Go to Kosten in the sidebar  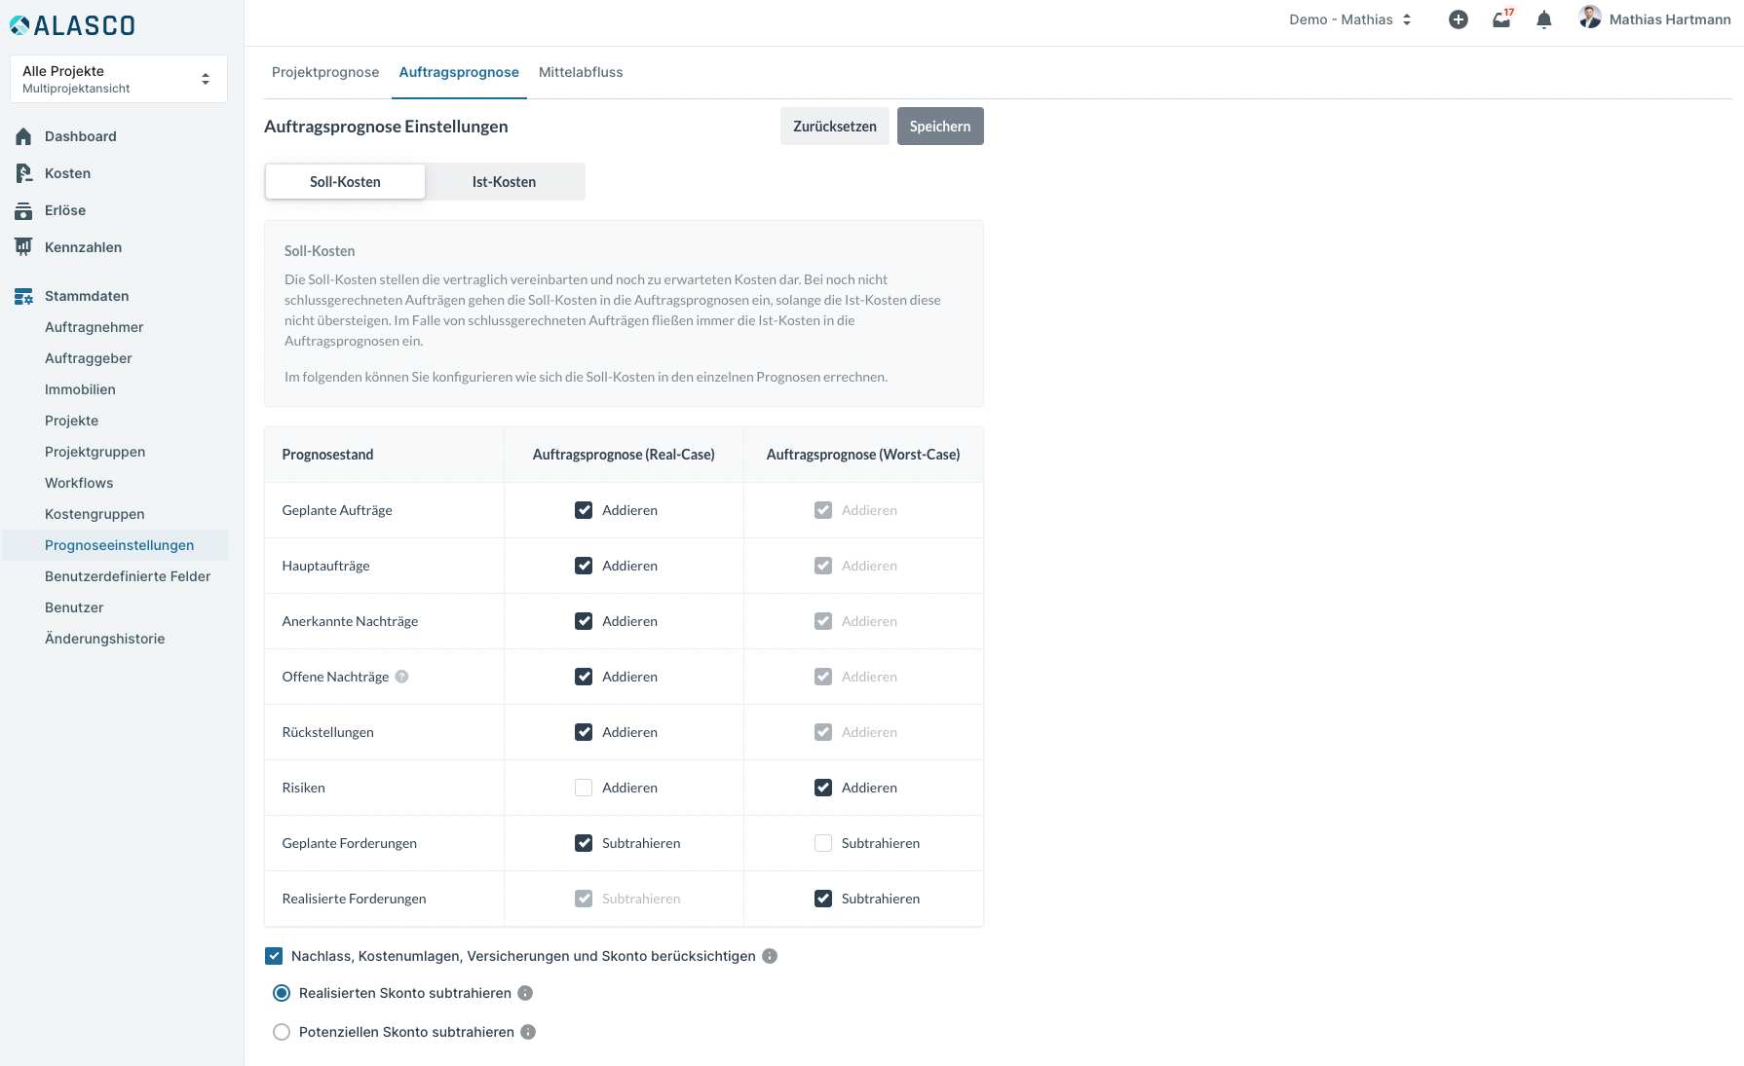(x=68, y=173)
